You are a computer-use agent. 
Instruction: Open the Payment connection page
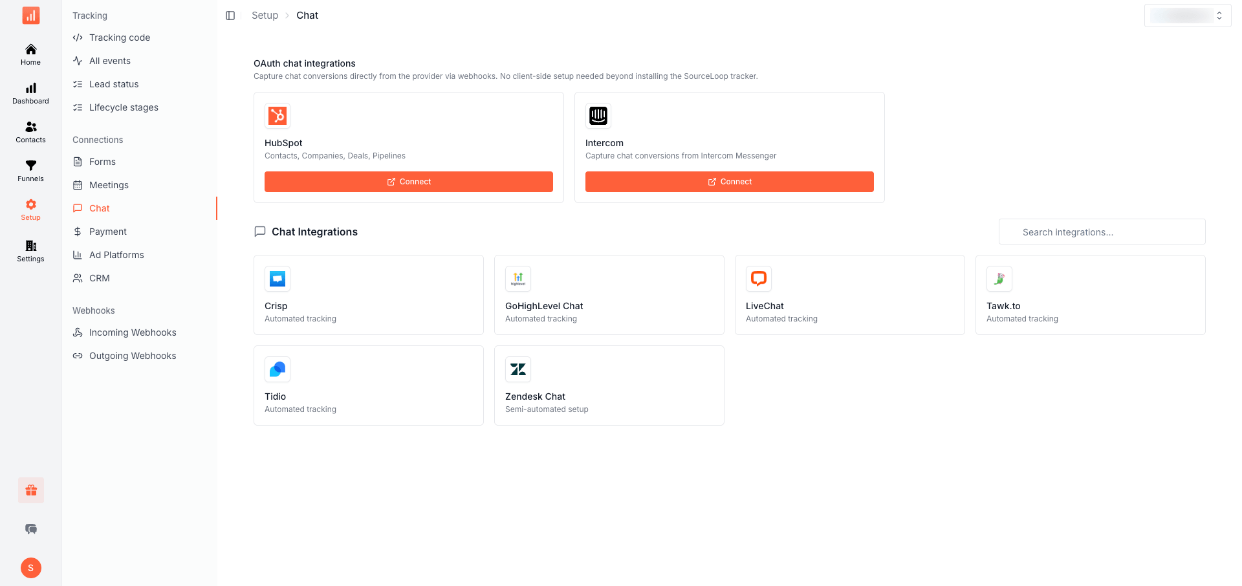[x=140, y=232]
